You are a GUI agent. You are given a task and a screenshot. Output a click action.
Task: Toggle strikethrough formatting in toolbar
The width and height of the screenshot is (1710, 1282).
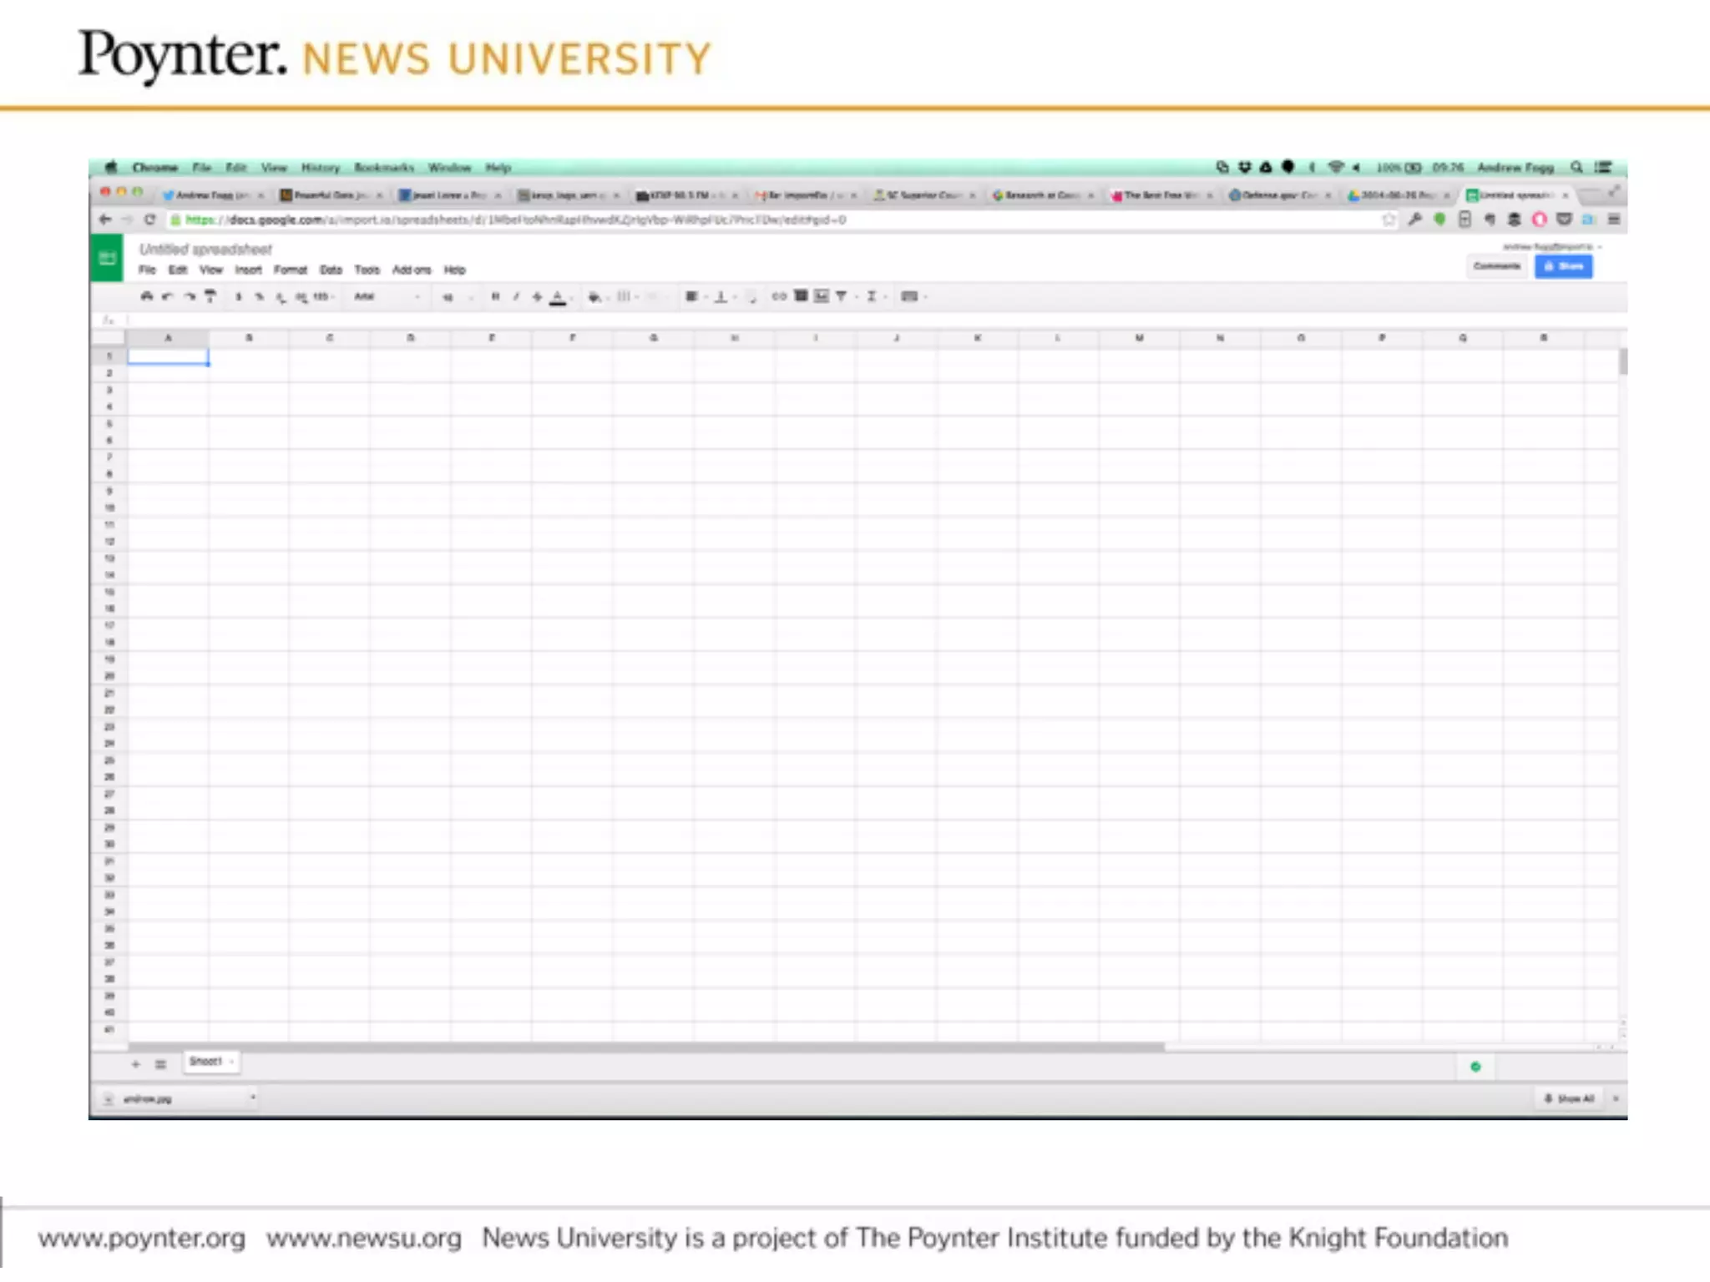point(537,296)
